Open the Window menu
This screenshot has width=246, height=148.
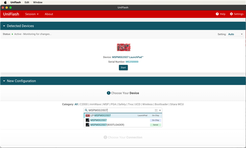[x=38, y=2]
